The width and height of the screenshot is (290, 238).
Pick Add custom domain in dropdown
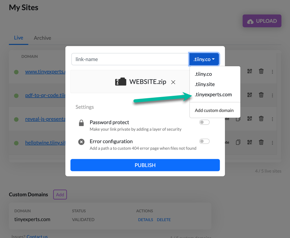pyautogui.click(x=214, y=111)
